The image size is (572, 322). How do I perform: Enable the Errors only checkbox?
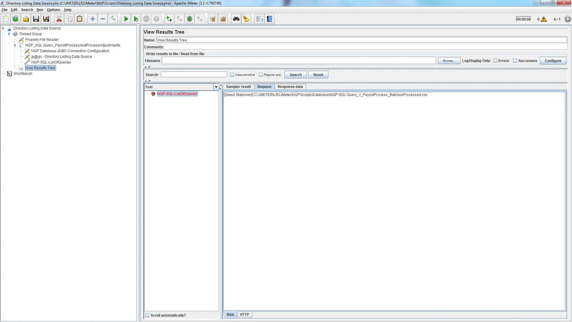click(495, 61)
